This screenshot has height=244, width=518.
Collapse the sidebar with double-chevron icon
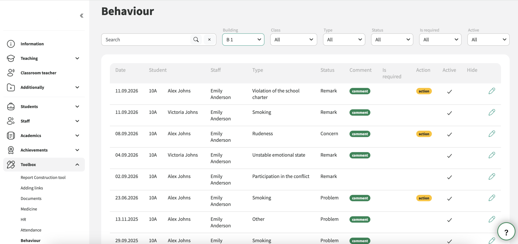82,16
